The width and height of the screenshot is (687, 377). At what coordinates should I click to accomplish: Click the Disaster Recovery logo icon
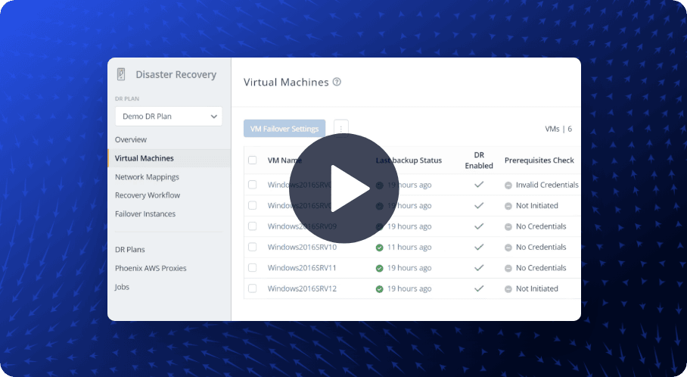coord(121,74)
